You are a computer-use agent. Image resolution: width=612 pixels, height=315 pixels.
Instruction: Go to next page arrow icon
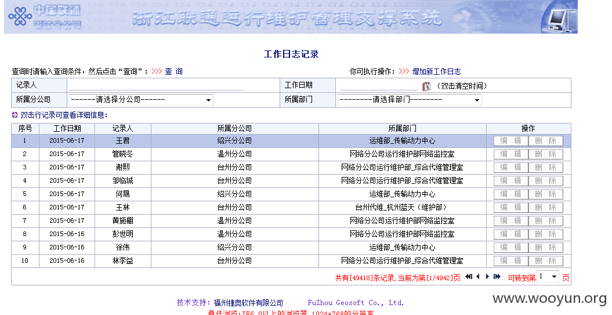[x=487, y=277]
